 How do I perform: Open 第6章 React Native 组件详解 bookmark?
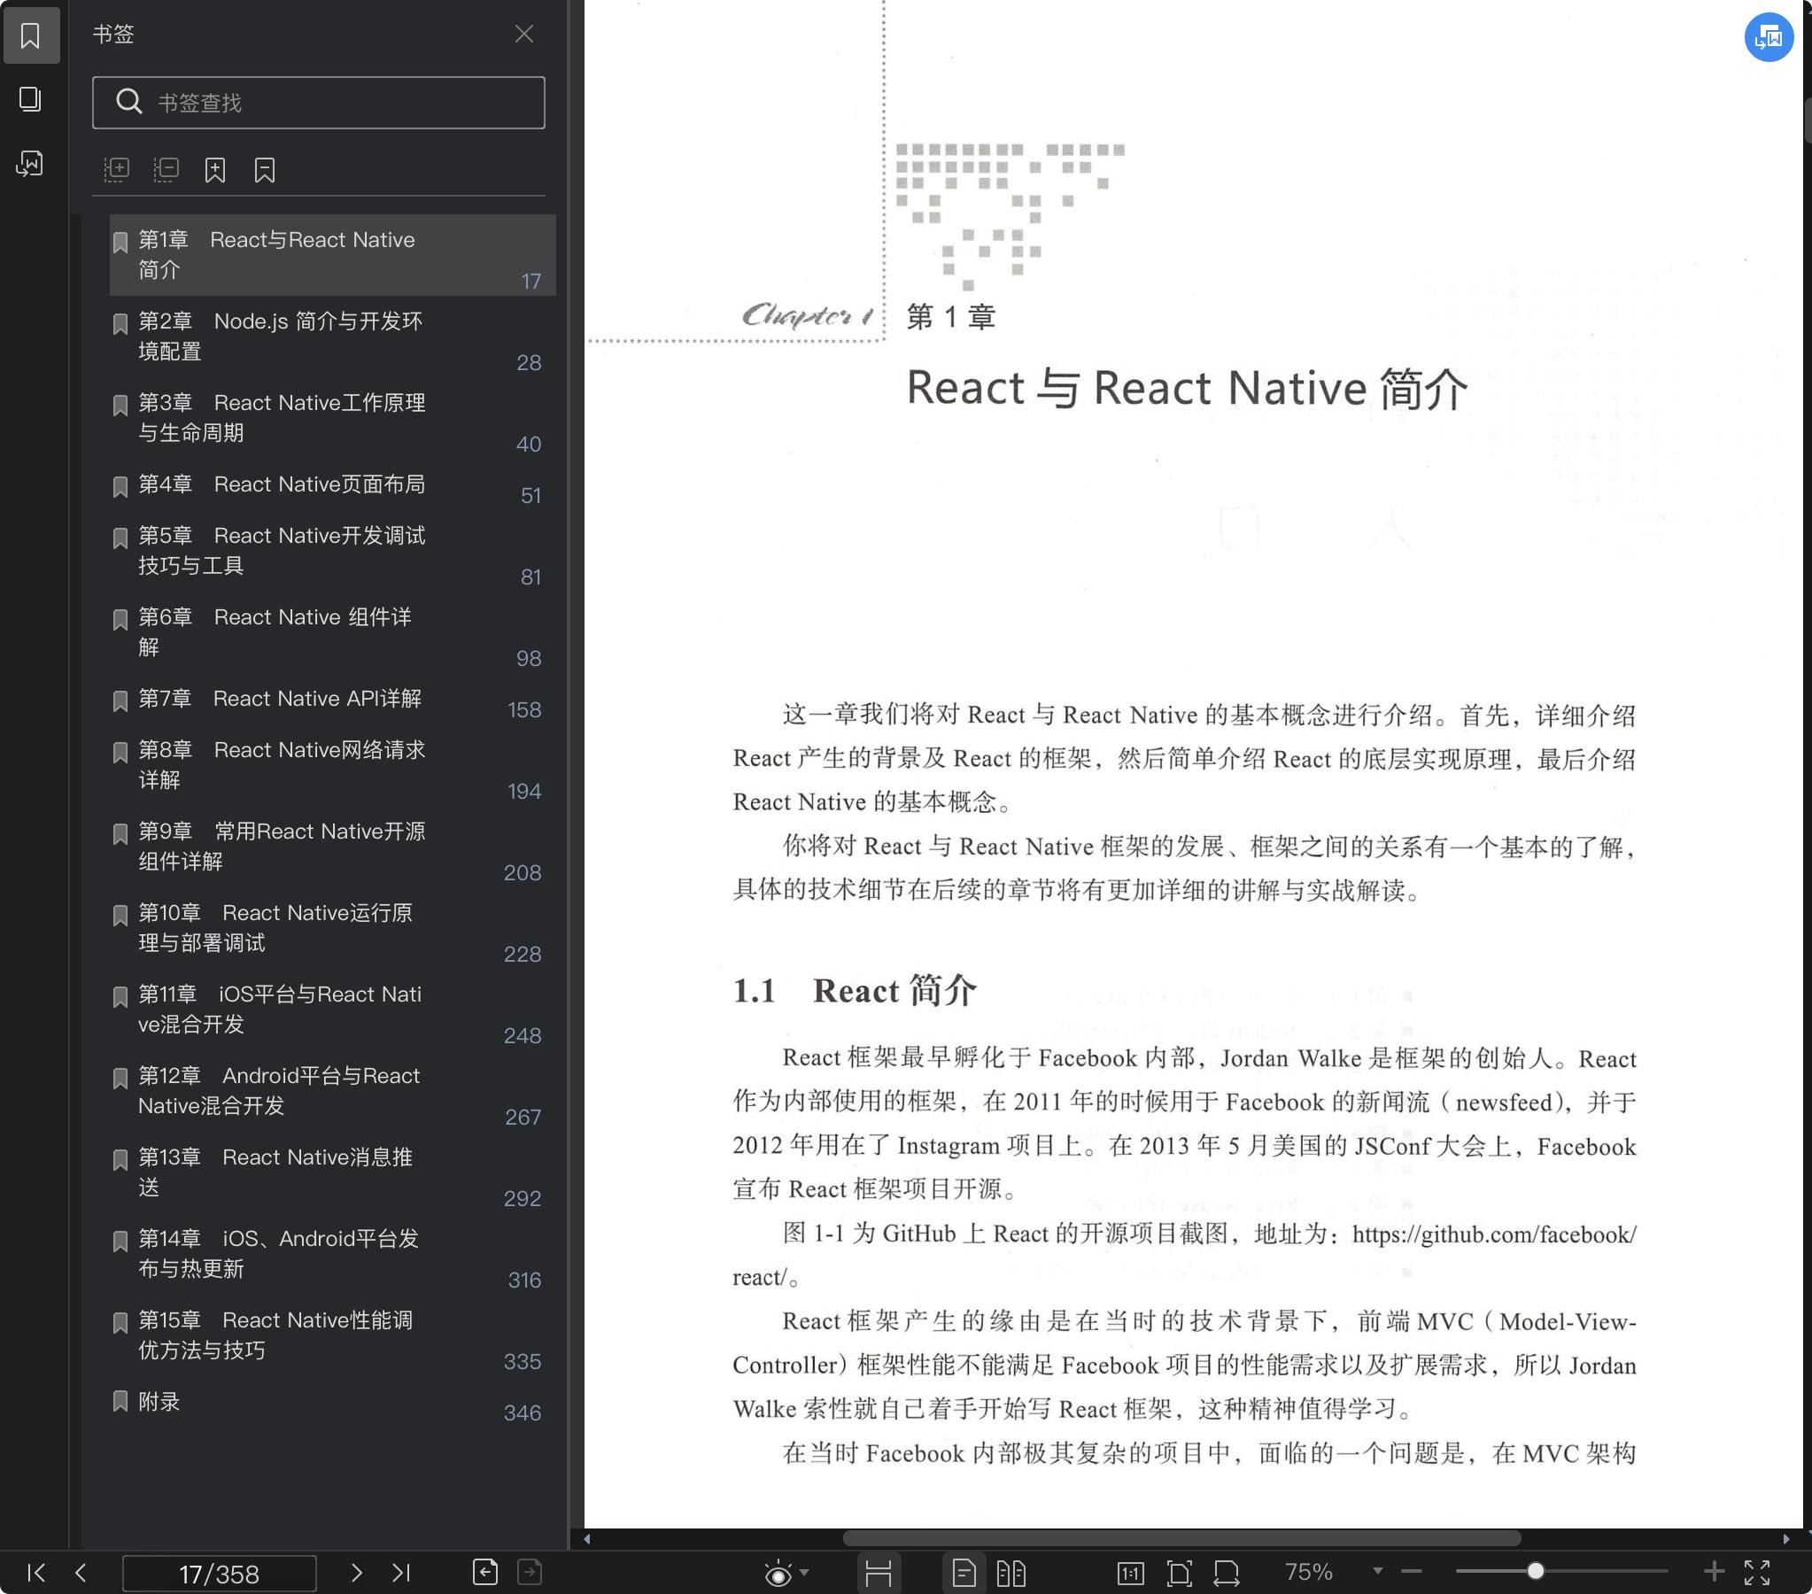pos(332,632)
